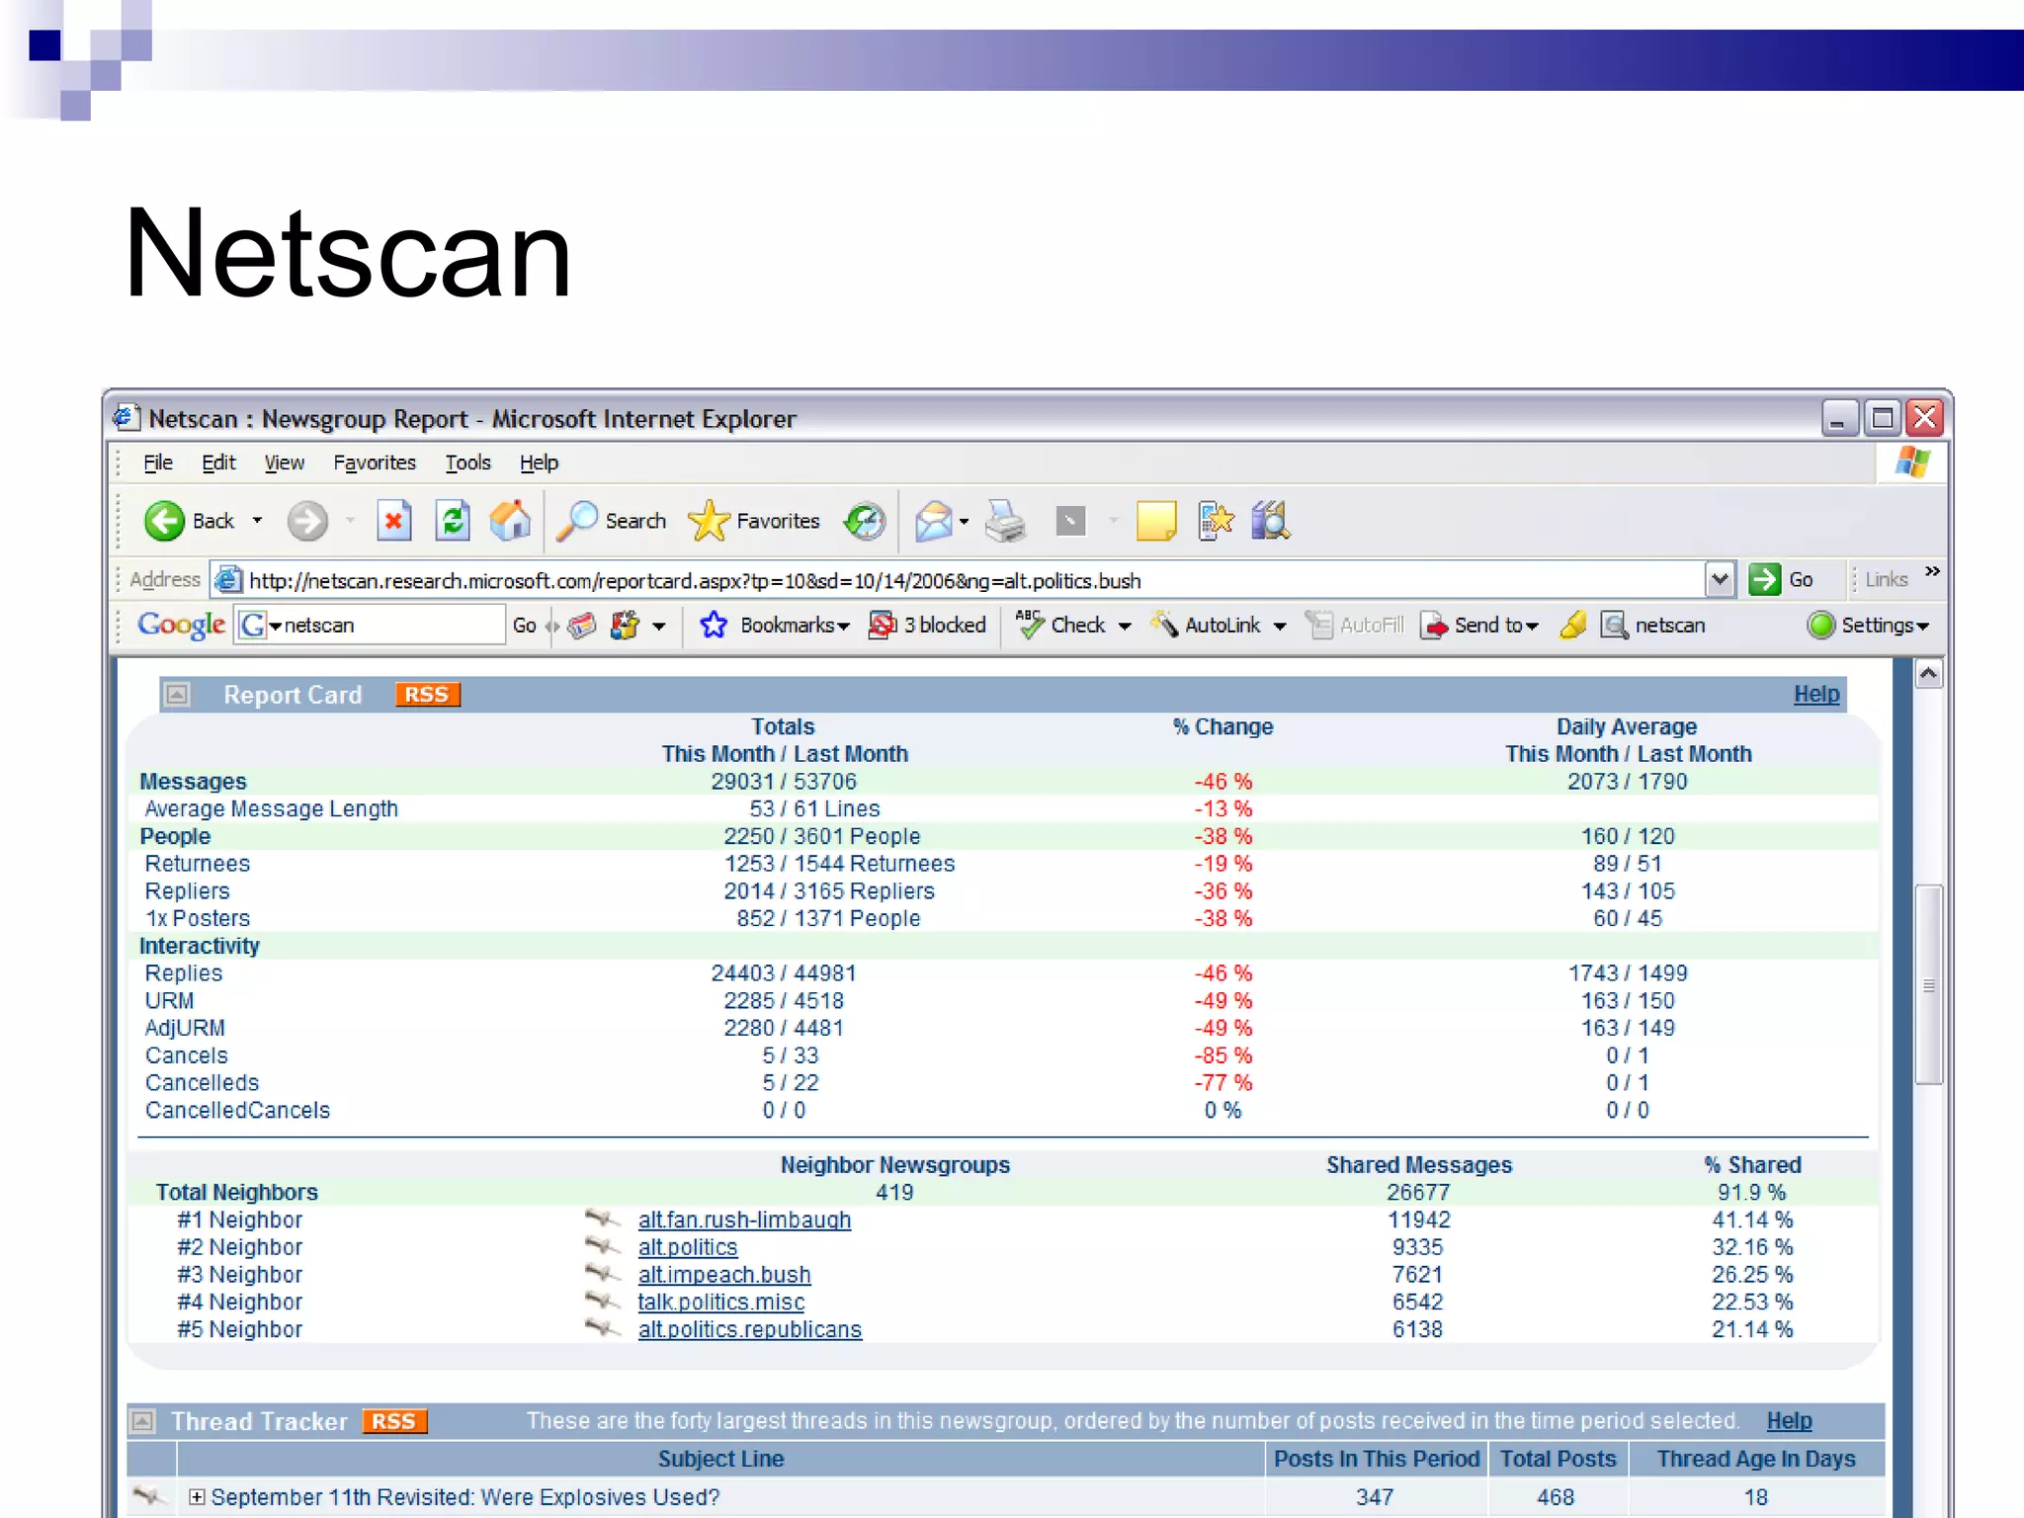Open the alt.politics newsgroup link
The height and width of the screenshot is (1518, 2024).
tap(688, 1247)
